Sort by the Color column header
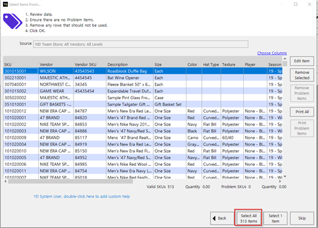Viewport: 318px width, 228px height. (x=194, y=65)
